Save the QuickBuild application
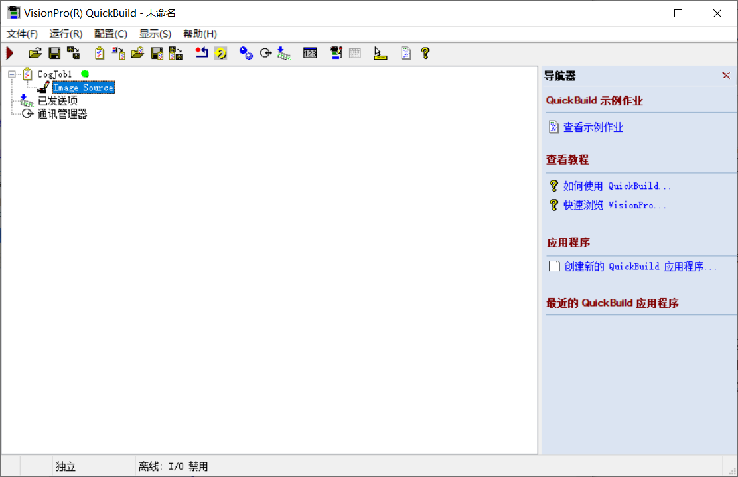This screenshot has height=477, width=738. click(54, 53)
